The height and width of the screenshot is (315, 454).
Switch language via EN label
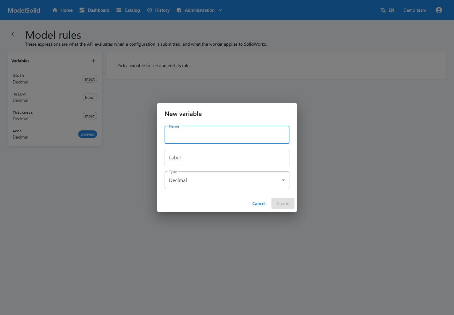pyautogui.click(x=391, y=10)
